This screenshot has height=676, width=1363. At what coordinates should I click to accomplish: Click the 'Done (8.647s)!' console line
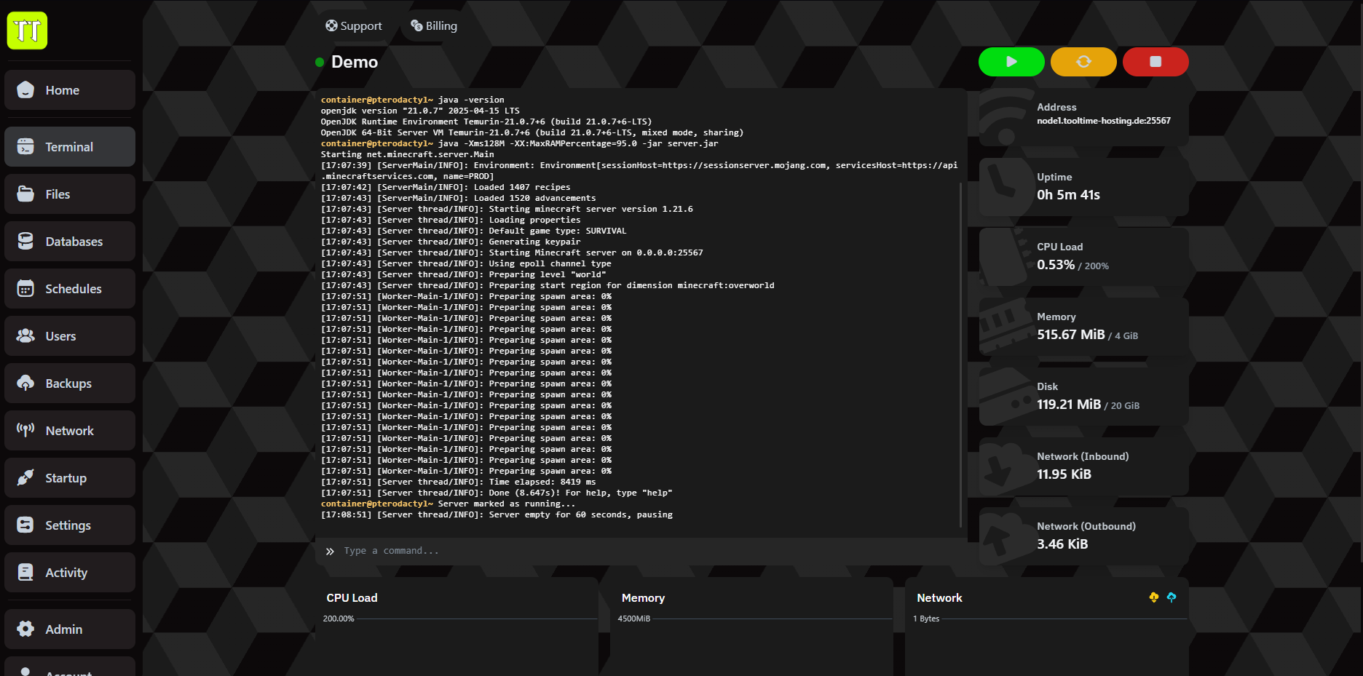pos(497,493)
